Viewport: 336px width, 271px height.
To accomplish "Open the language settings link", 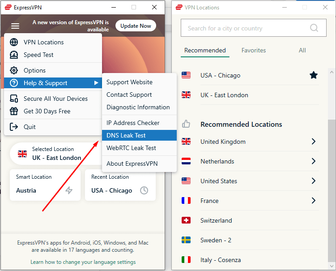I will pos(83,262).
